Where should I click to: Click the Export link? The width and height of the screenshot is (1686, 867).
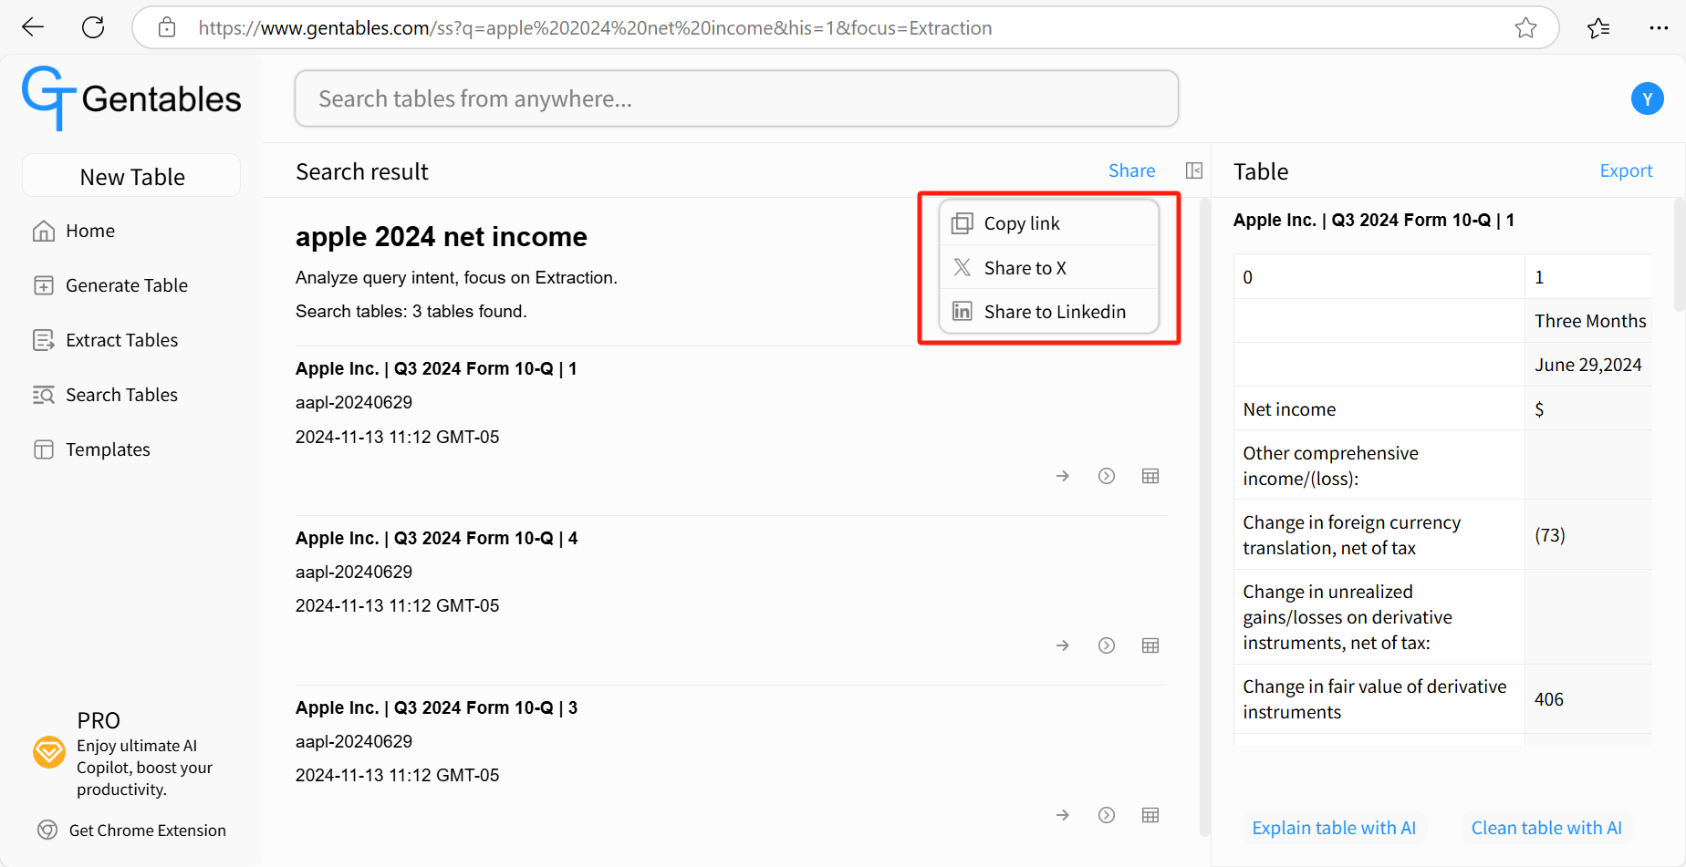[x=1626, y=170]
